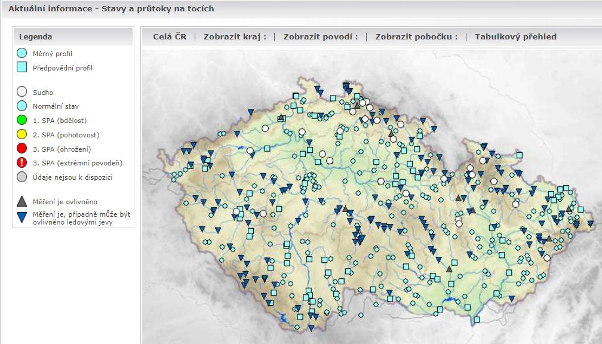Image resolution: width=602 pixels, height=344 pixels.
Task: Select southernmost blue triangle station on map
Action: (311, 328)
